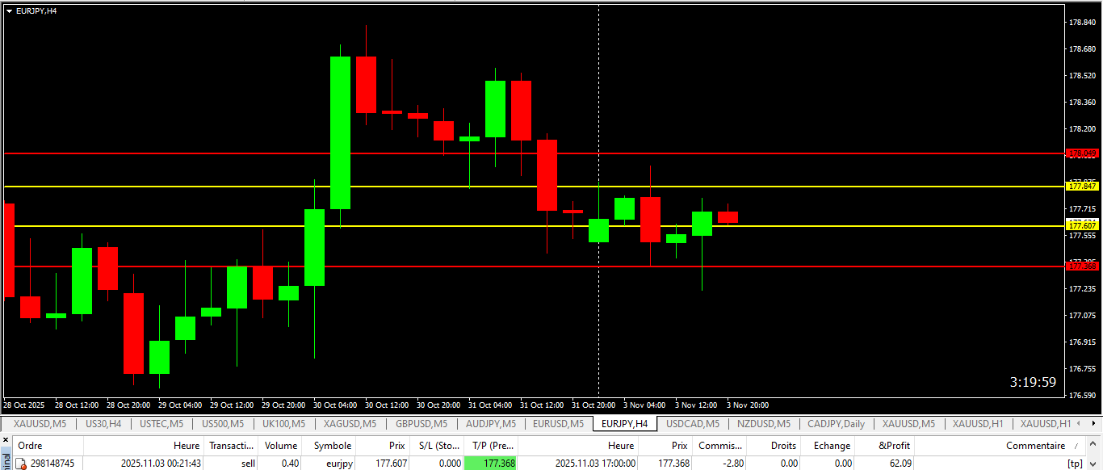Click the close time 2025.11.03 17:00:00
The width and height of the screenshot is (1103, 470).
click(596, 464)
